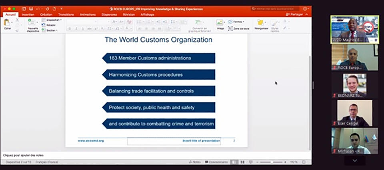Decrease font size with A- icon

click(x=121, y=22)
